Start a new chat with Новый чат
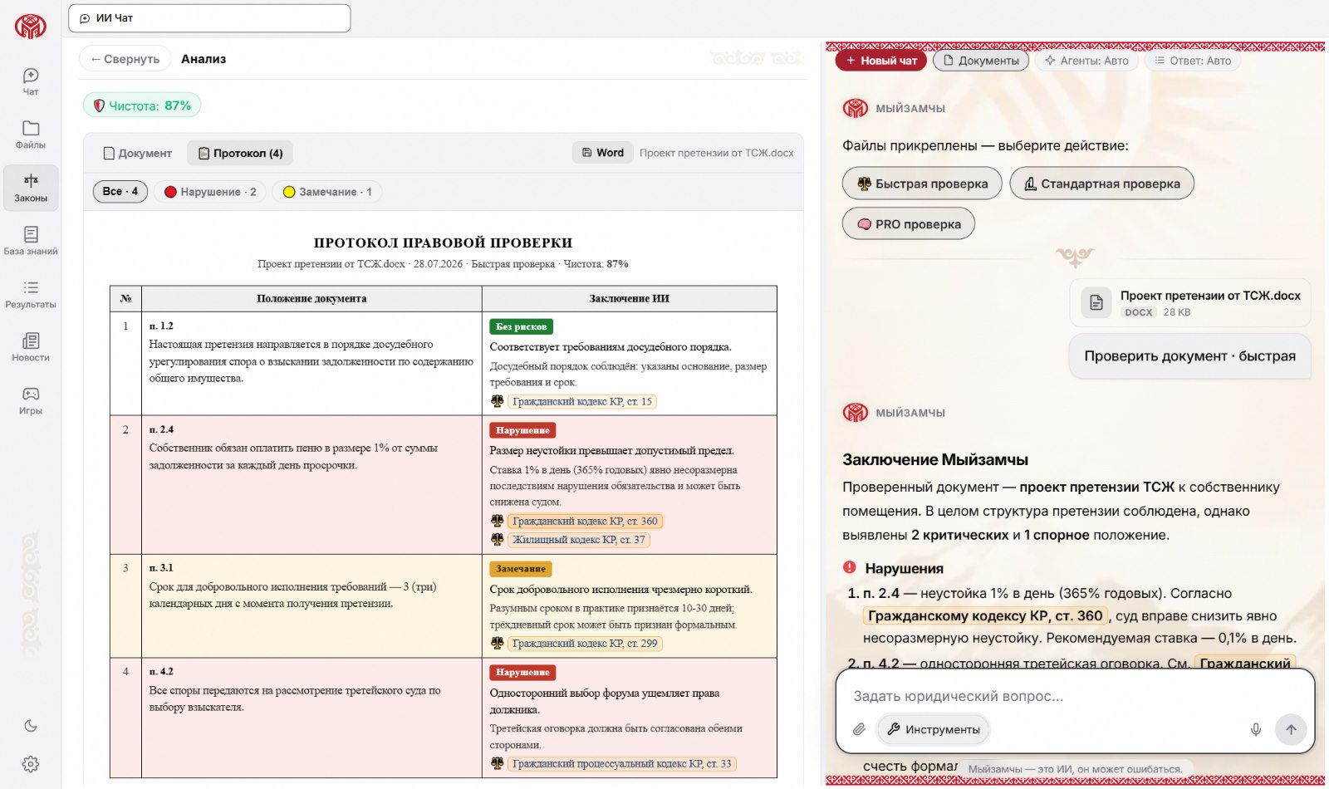1329x789 pixels. point(880,61)
